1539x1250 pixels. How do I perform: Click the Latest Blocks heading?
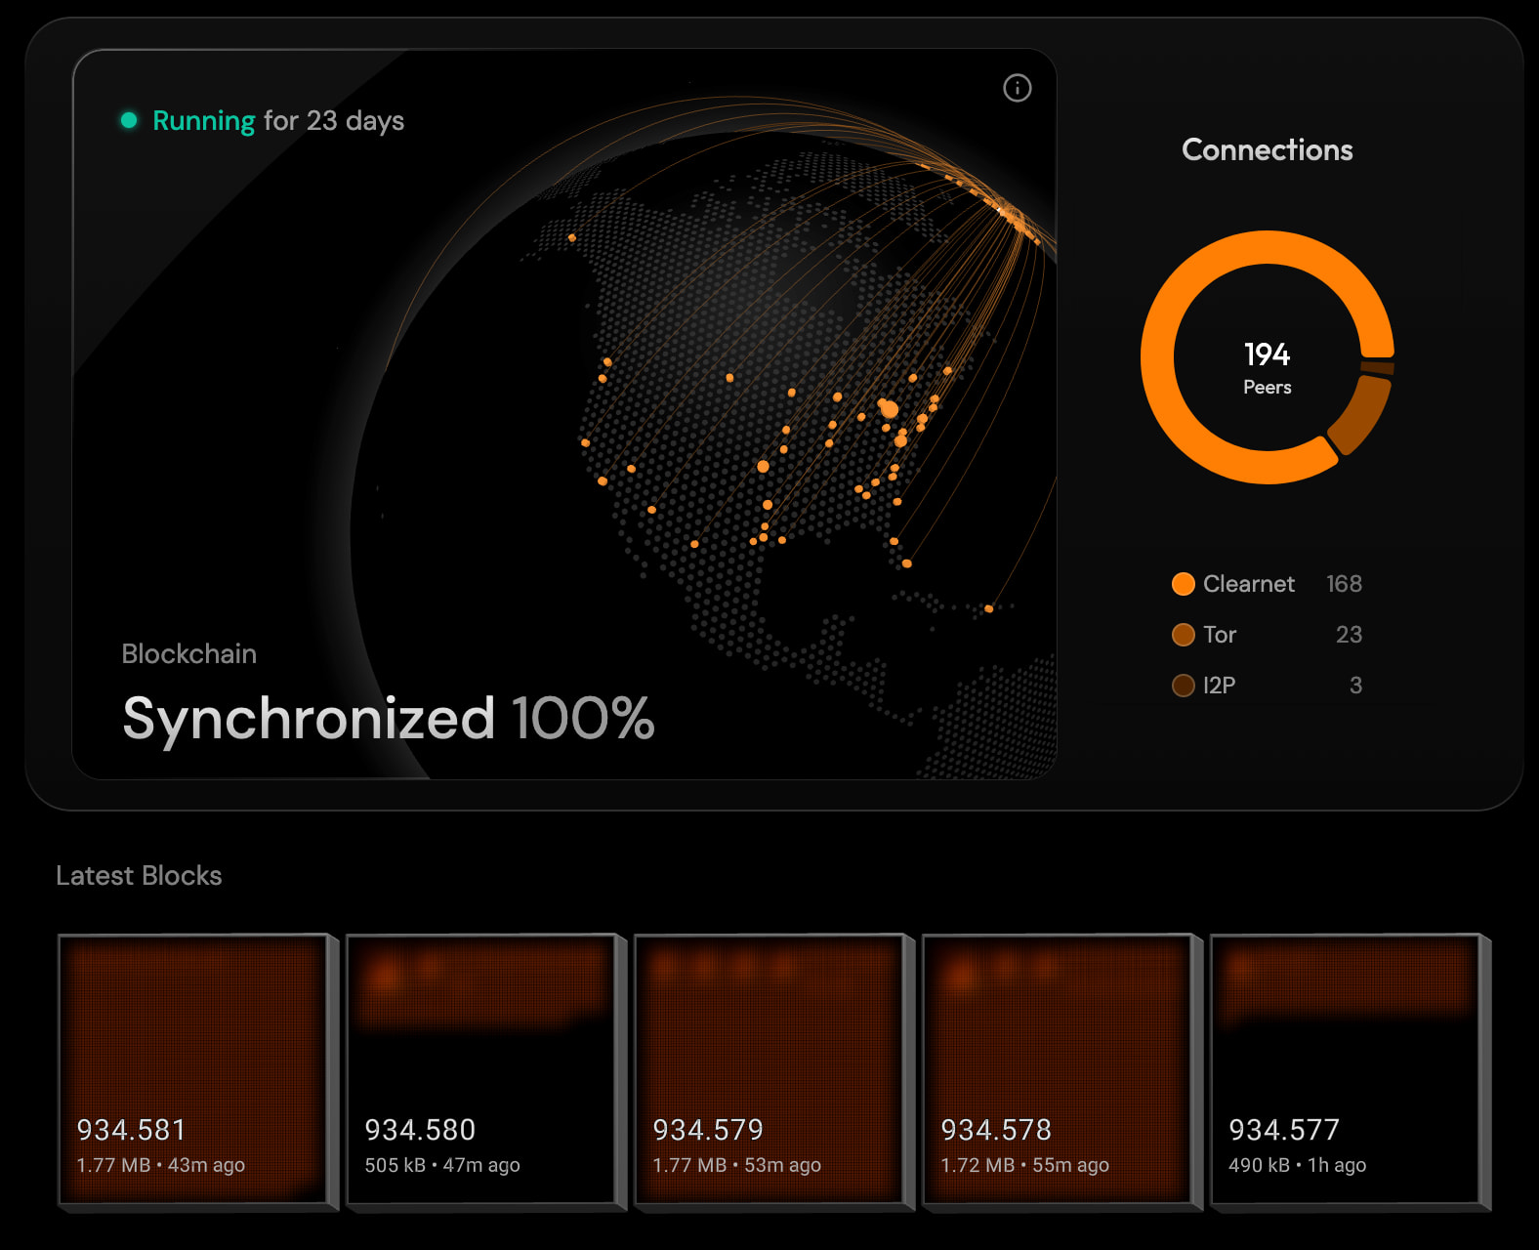(x=139, y=876)
